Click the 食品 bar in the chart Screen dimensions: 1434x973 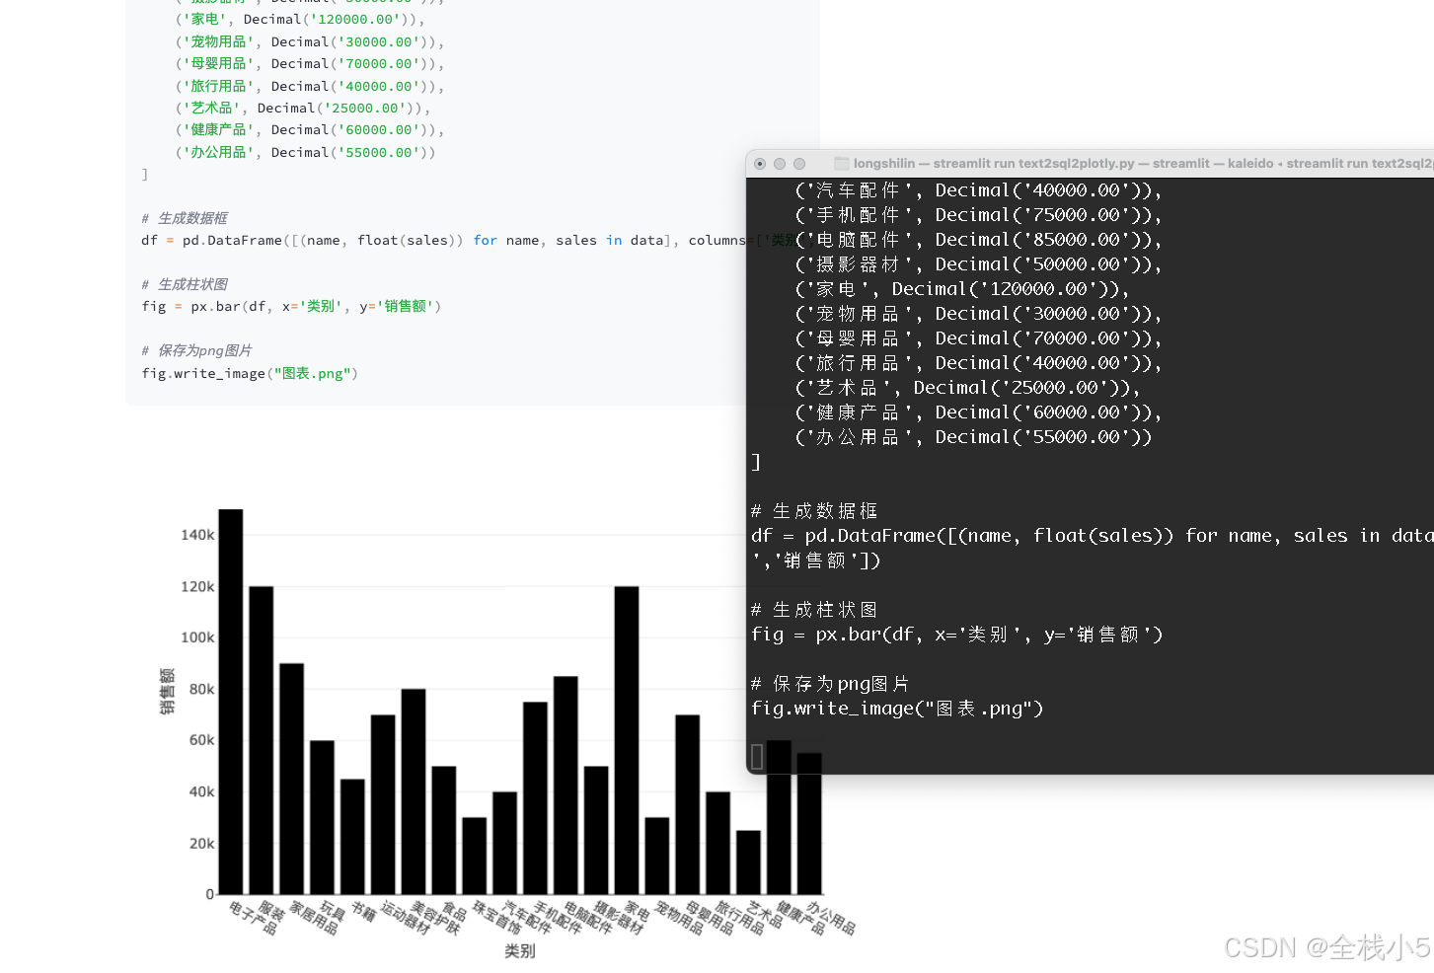[x=444, y=830]
